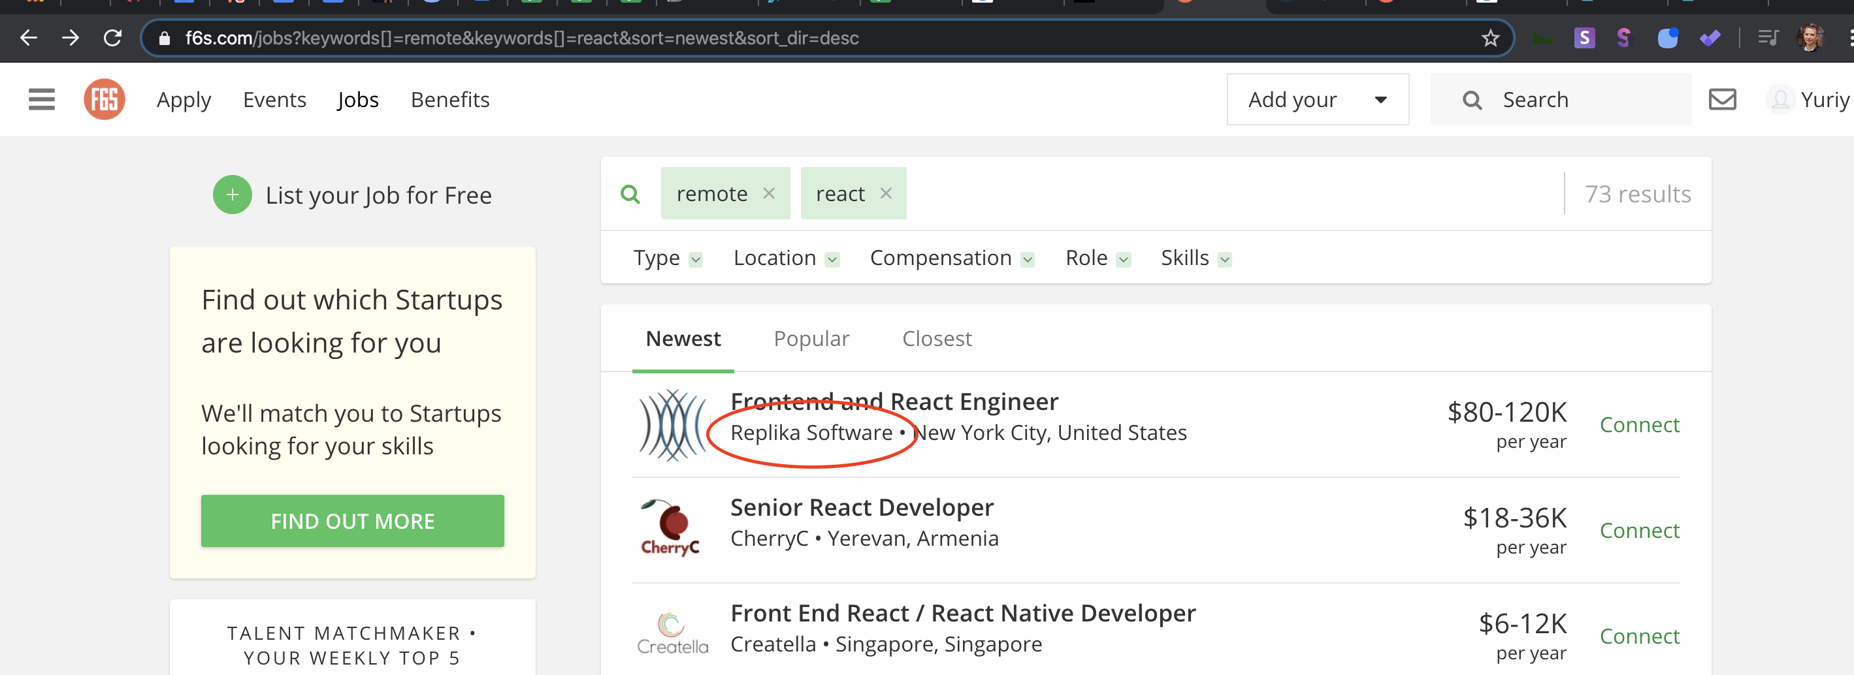Screen dimensions: 1854x675
Task: Switch to the Popular tab
Action: 811,339
